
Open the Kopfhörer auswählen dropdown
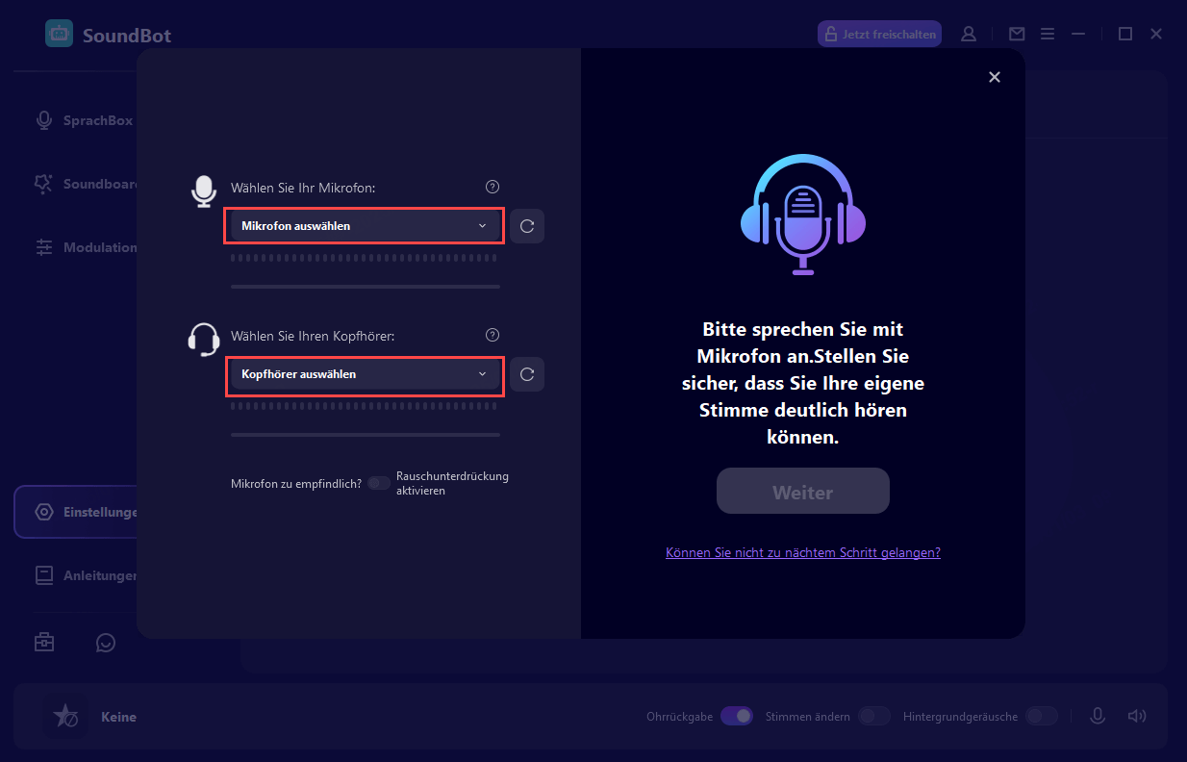pyautogui.click(x=365, y=374)
